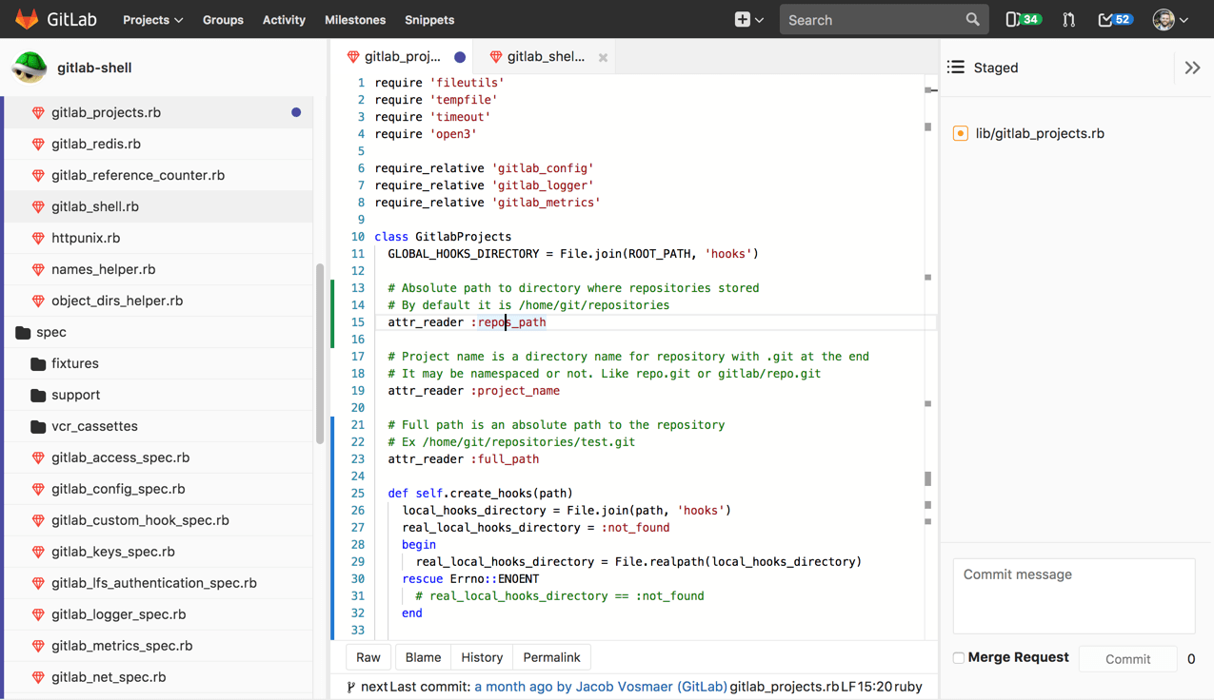Click the list icon beside Staged heading
1214x700 pixels.
tap(955, 67)
